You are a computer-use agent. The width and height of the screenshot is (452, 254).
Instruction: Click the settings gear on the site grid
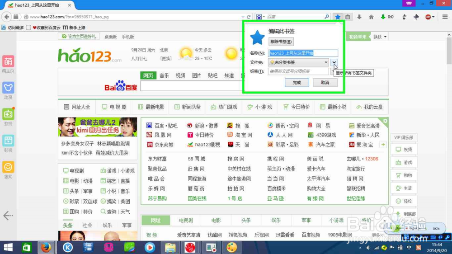point(385,121)
